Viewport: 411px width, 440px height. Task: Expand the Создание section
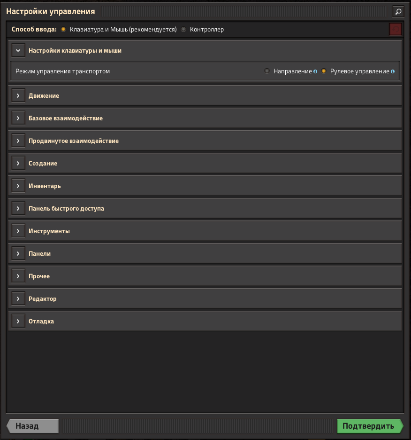(x=18, y=163)
